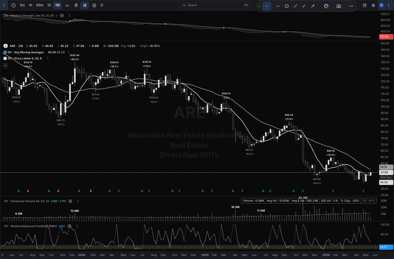Click the clock icon in the top toolbar

[14, 5]
